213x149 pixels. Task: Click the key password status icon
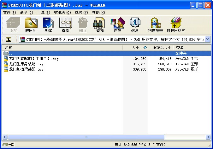11,145
